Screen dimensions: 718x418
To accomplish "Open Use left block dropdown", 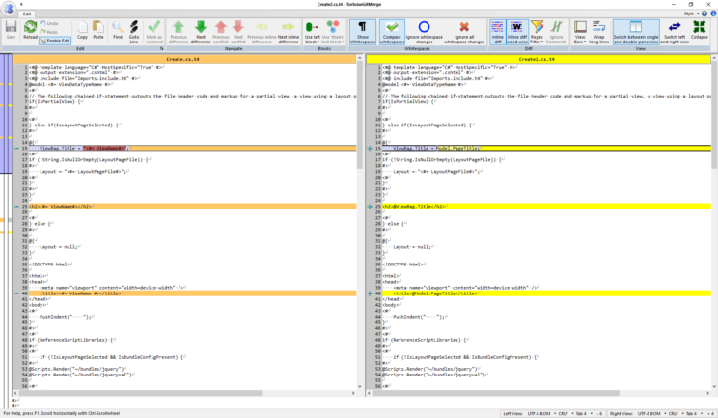I will point(313,32).
